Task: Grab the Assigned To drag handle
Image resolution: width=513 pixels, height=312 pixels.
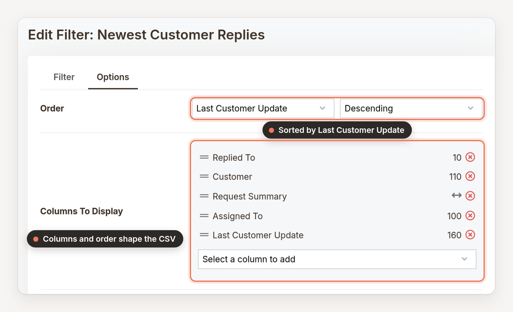Action: coord(204,216)
